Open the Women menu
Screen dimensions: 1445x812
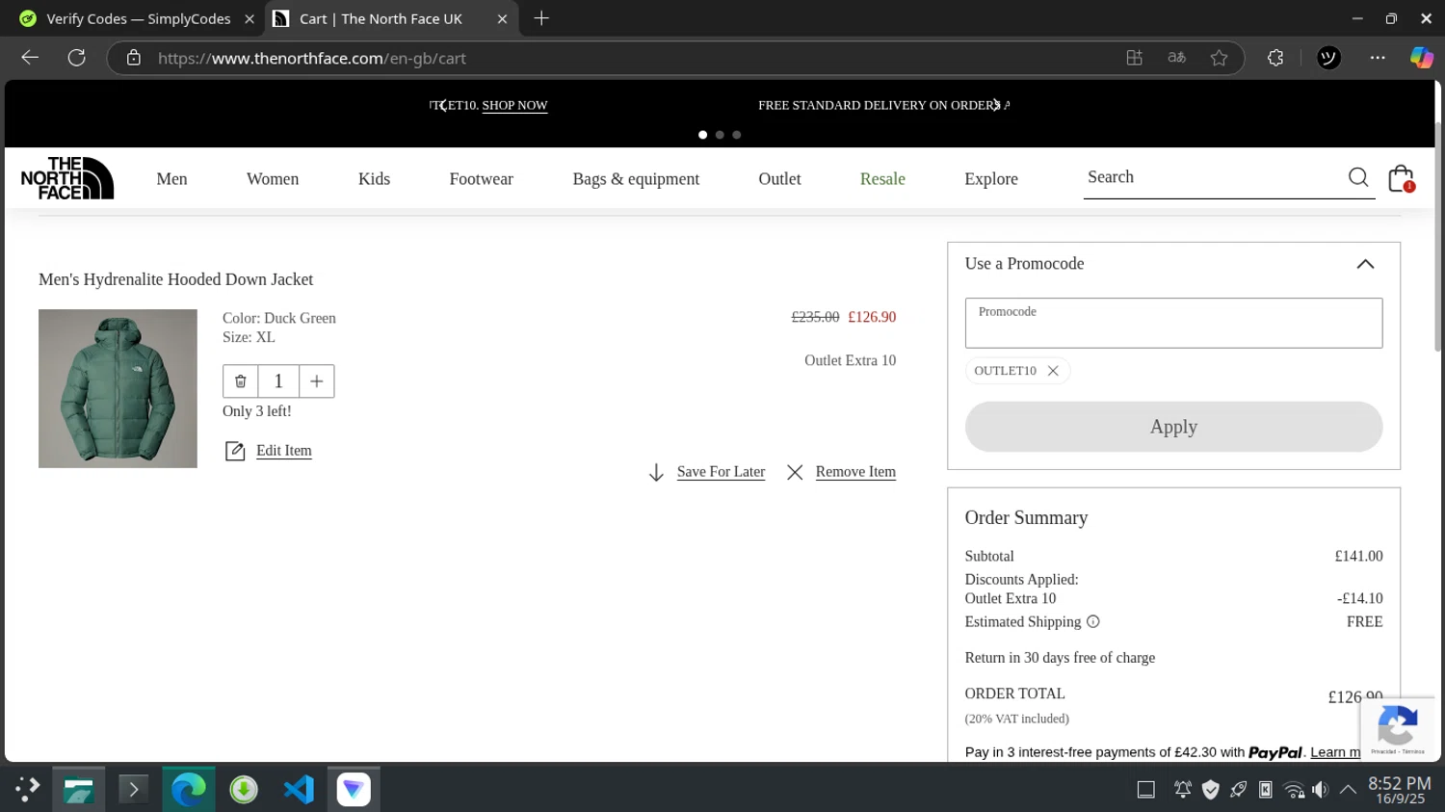pyautogui.click(x=273, y=179)
